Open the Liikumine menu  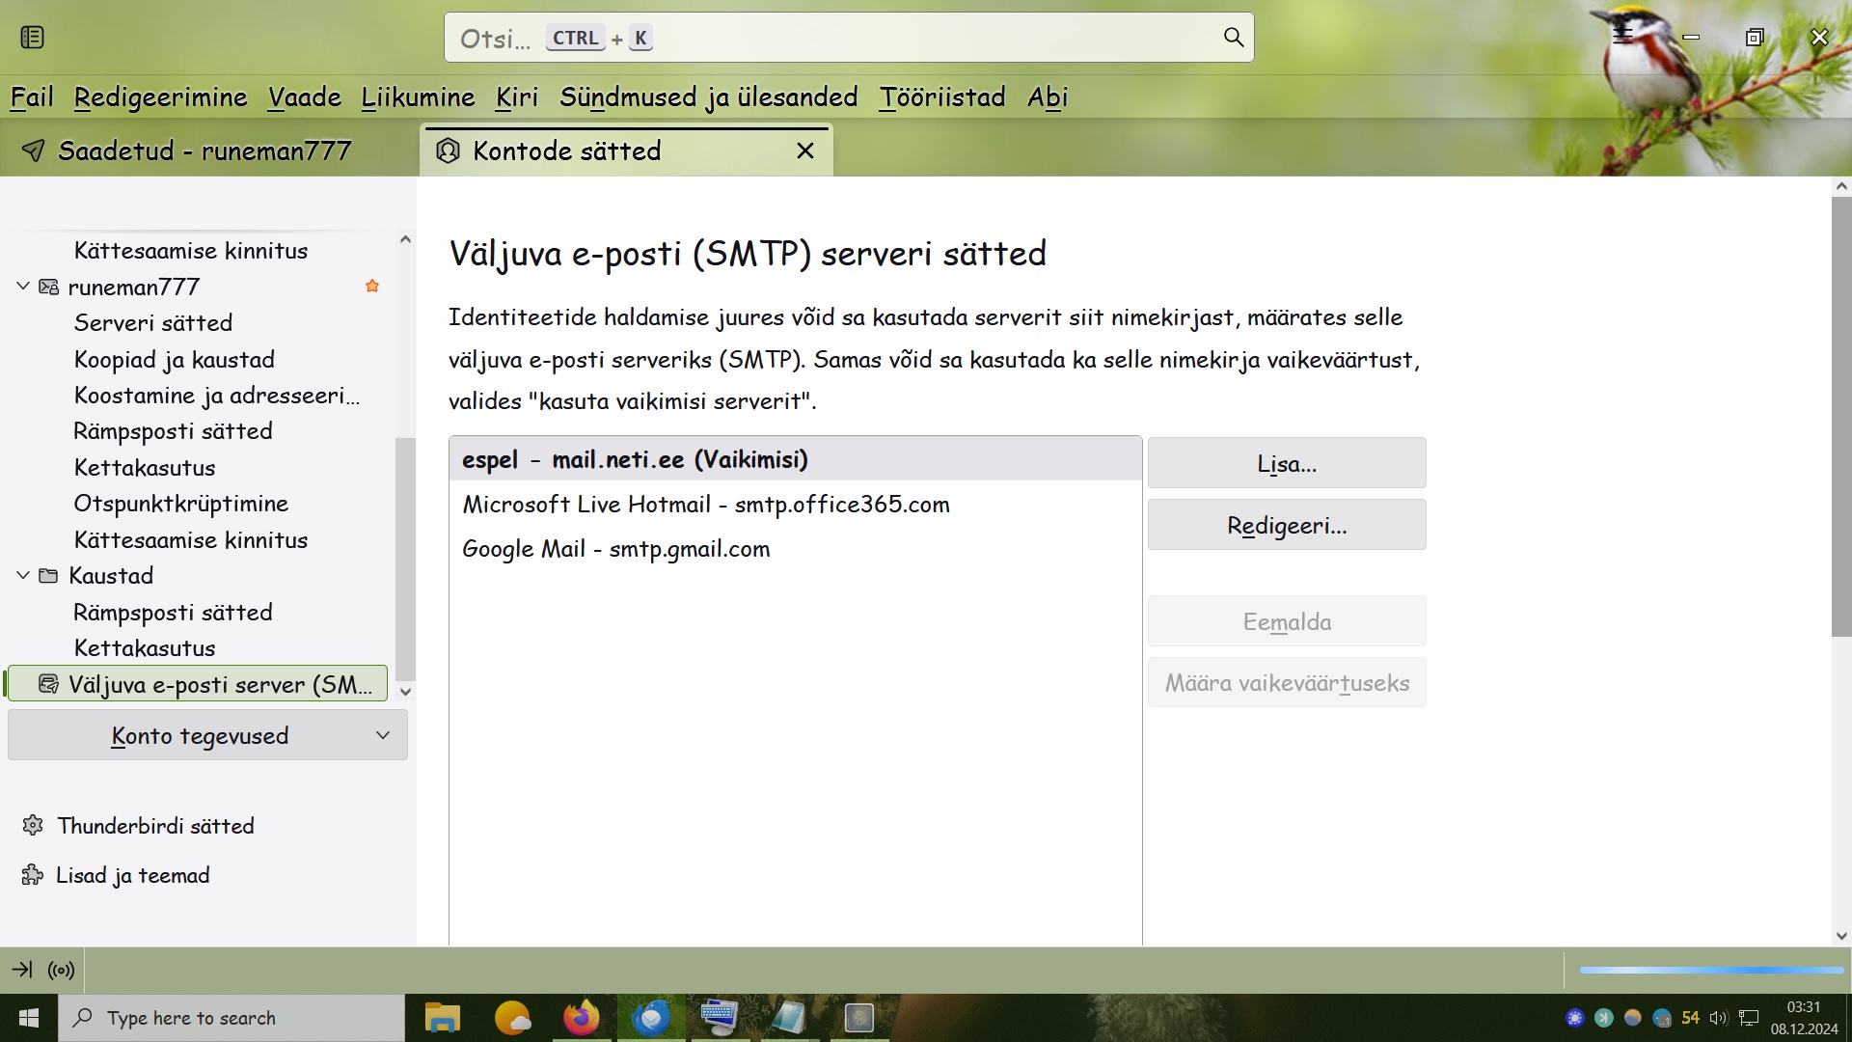pos(418,97)
